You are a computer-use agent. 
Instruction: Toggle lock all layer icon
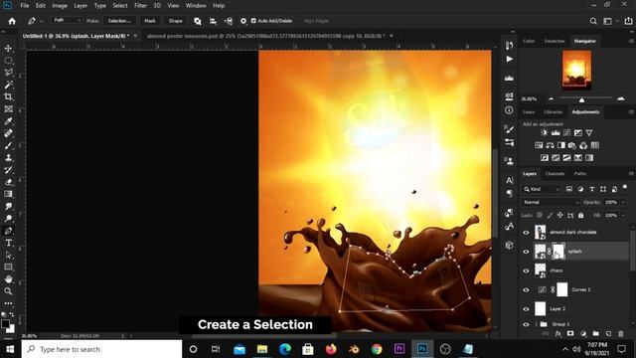coord(580,215)
